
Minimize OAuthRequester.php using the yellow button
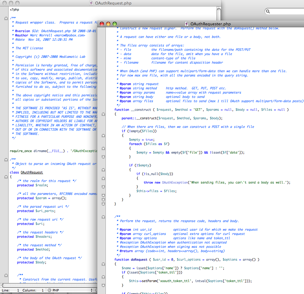click(x=108, y=24)
